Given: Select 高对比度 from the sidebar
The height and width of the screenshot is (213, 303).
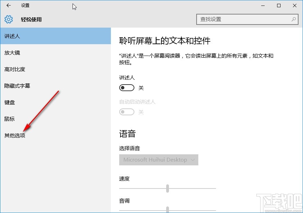Looking at the screenshot, I should [13, 69].
